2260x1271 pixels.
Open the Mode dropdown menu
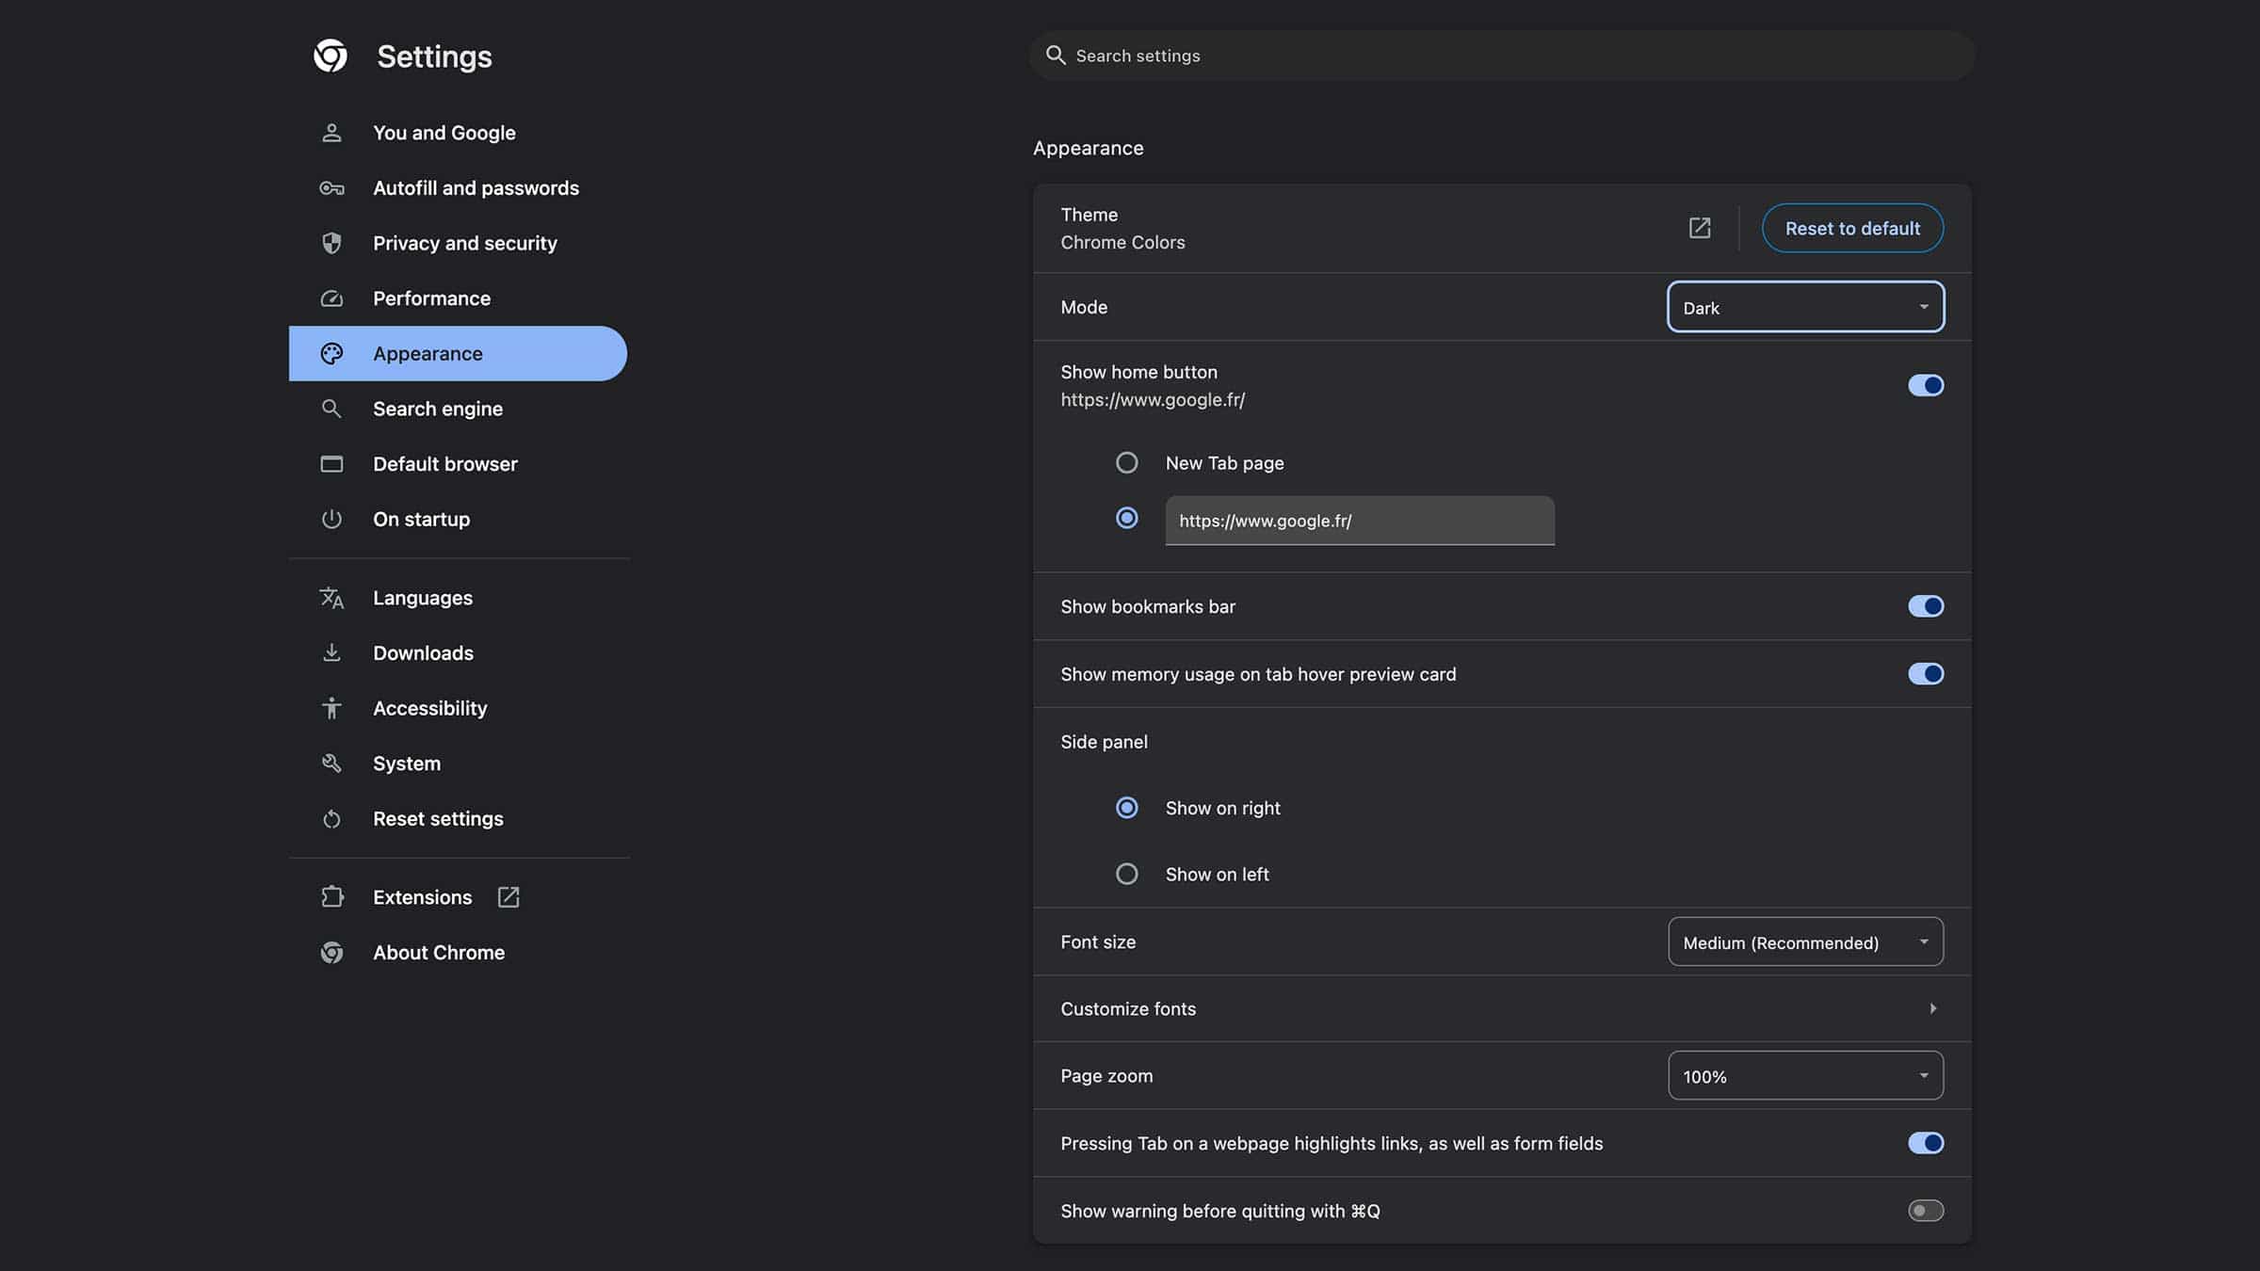(1805, 306)
